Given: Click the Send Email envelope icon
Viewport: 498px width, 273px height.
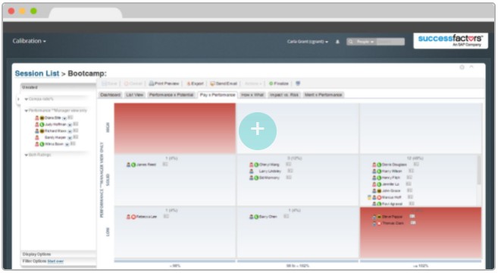Looking at the screenshot, I should 212,83.
